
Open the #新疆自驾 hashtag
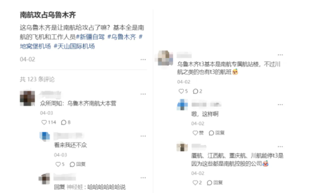[90, 37]
